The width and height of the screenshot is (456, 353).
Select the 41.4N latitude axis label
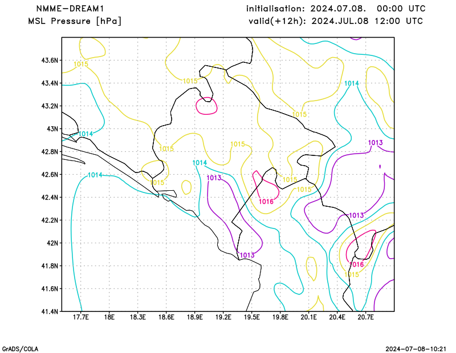(x=50, y=312)
